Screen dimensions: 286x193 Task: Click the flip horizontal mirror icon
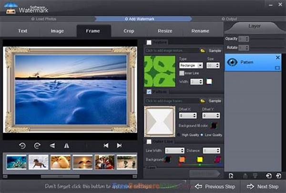(66, 145)
